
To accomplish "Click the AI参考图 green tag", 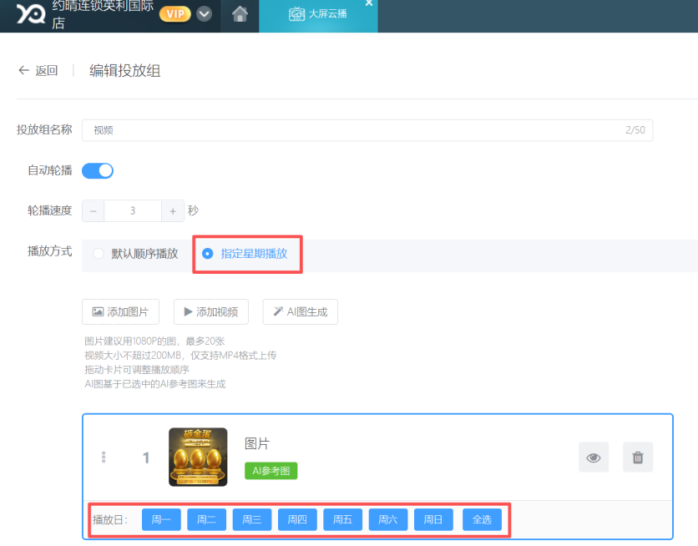I will click(x=271, y=471).
